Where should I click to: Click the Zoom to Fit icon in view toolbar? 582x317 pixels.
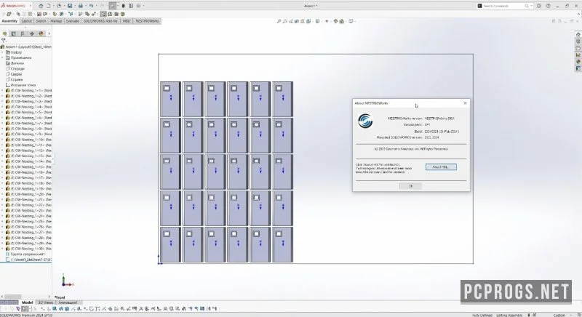279,22
